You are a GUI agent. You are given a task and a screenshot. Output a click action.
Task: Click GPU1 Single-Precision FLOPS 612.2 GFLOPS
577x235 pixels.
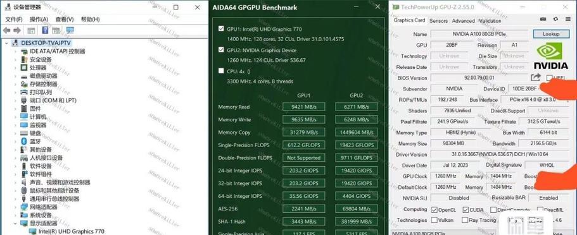click(x=303, y=145)
